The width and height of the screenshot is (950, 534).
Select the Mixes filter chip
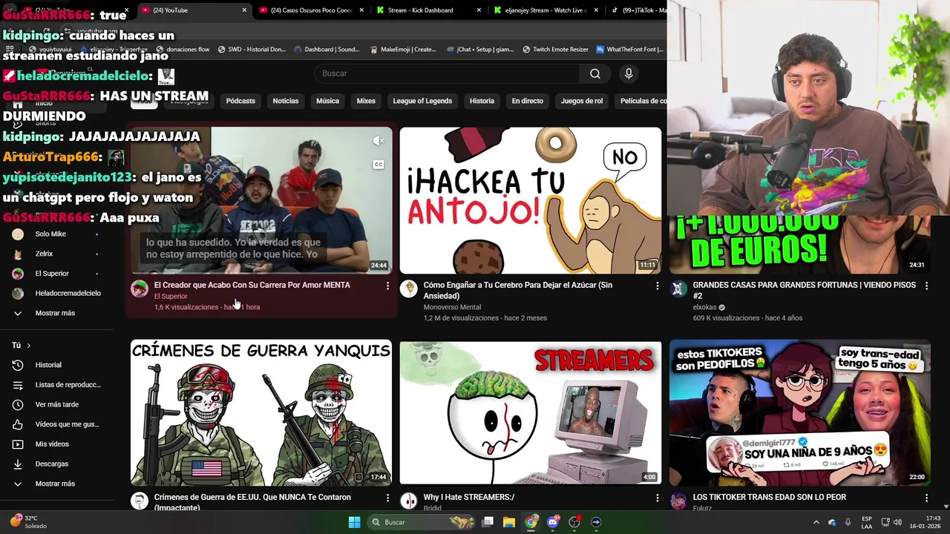point(366,101)
